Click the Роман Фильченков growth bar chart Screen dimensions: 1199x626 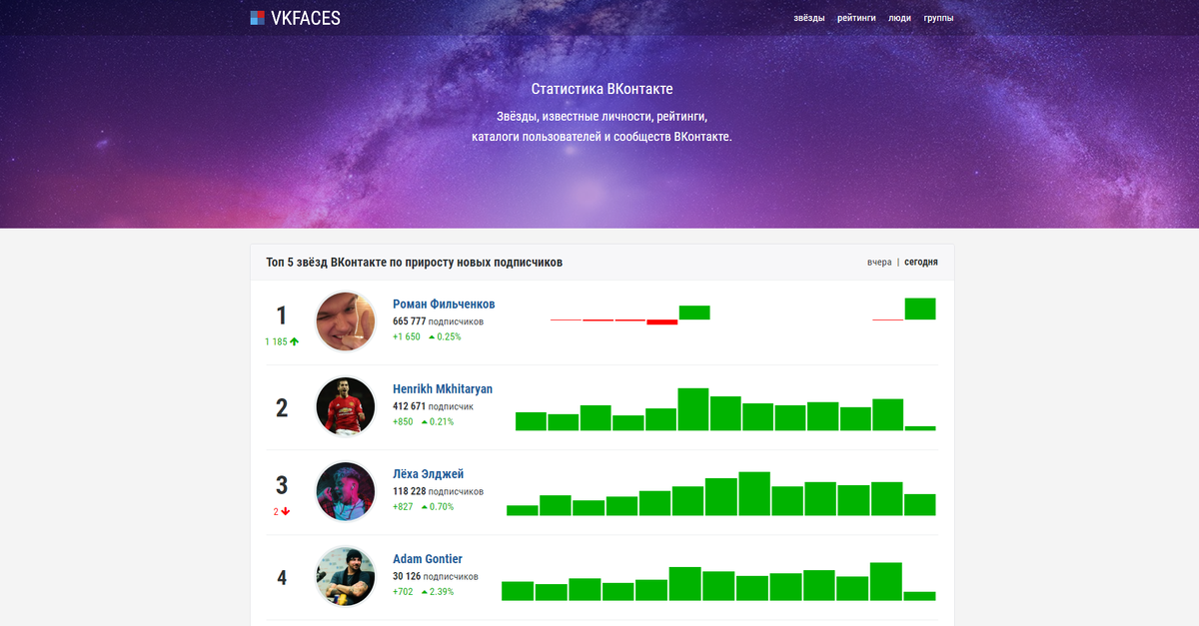coord(743,312)
